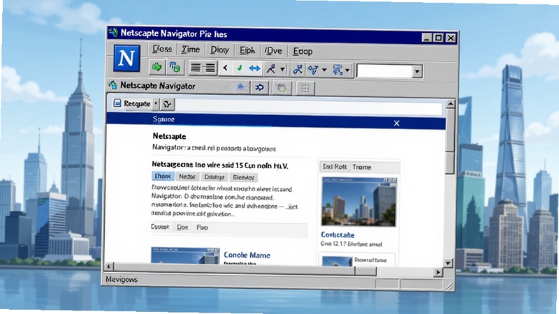Click the toolbar combo box text field
The image size is (559, 314).
coord(385,71)
